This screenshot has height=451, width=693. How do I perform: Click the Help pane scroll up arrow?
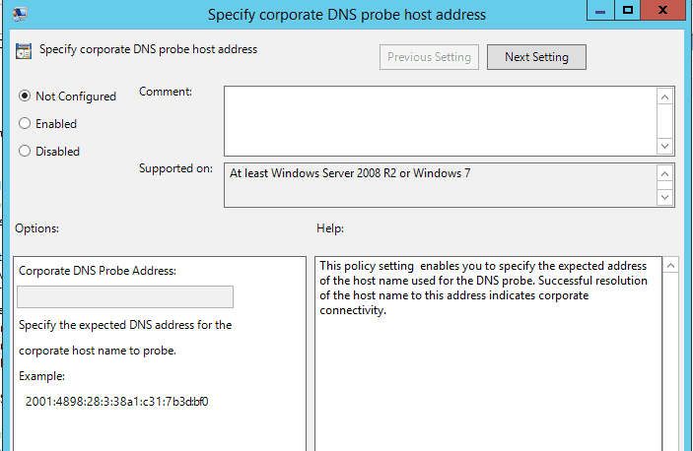pos(670,266)
